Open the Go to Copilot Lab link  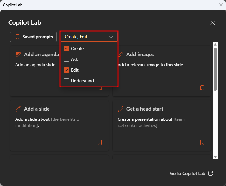(x=191, y=173)
